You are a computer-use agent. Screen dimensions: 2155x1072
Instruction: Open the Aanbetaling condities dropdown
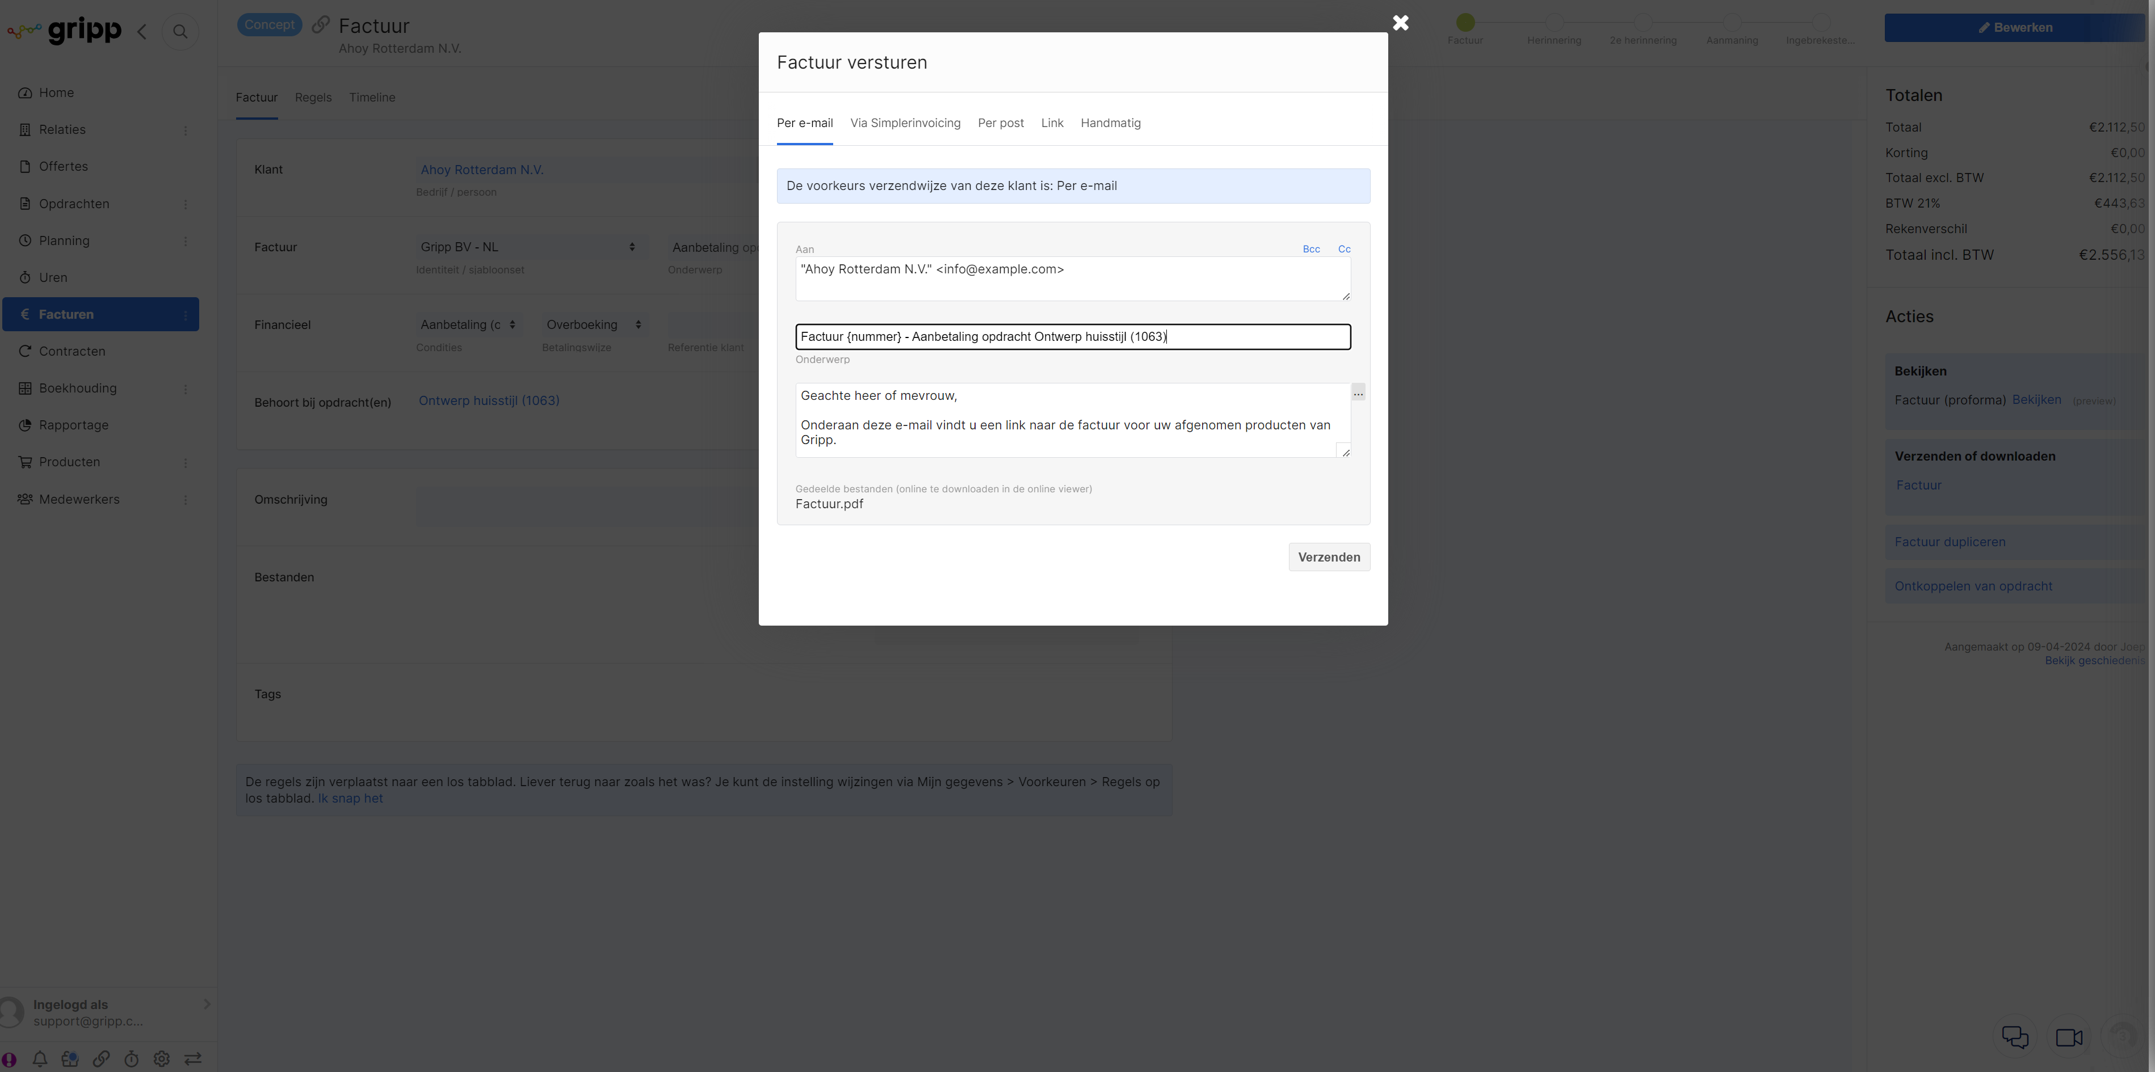468,324
